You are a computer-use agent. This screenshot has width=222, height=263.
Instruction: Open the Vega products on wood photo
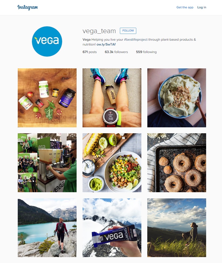coord(47,98)
